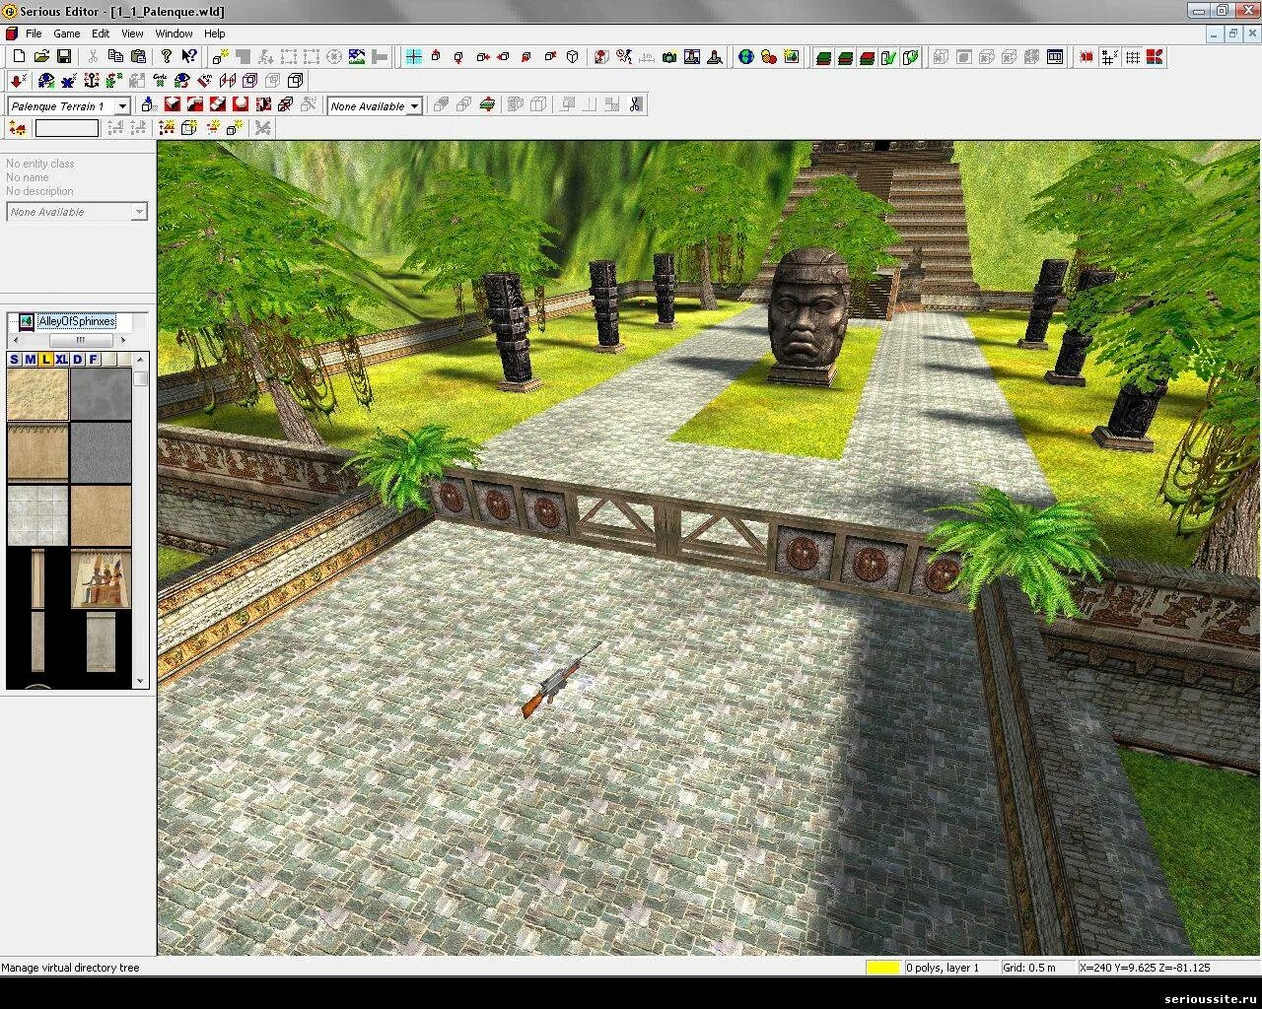Image resolution: width=1262 pixels, height=1009 pixels.
Task: Select the L thumbnail size button
Action: click(x=45, y=359)
